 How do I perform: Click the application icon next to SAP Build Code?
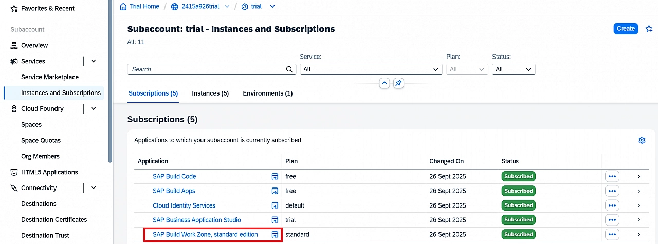pyautogui.click(x=275, y=177)
